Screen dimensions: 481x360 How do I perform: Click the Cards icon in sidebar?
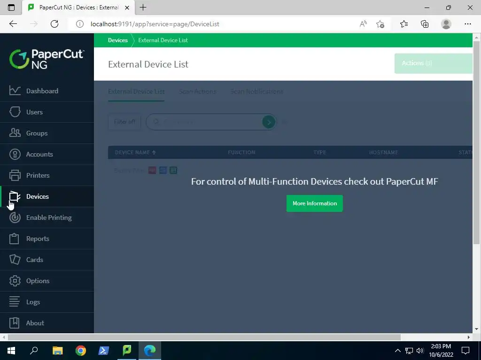tap(15, 260)
